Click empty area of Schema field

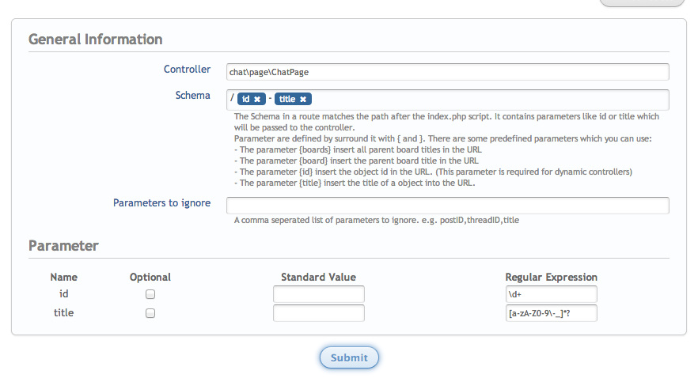[x=491, y=99]
